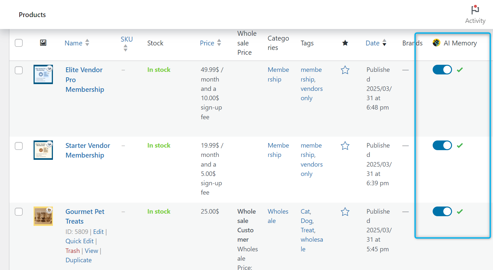Click publish date ending 6:48 pm

click(379, 89)
